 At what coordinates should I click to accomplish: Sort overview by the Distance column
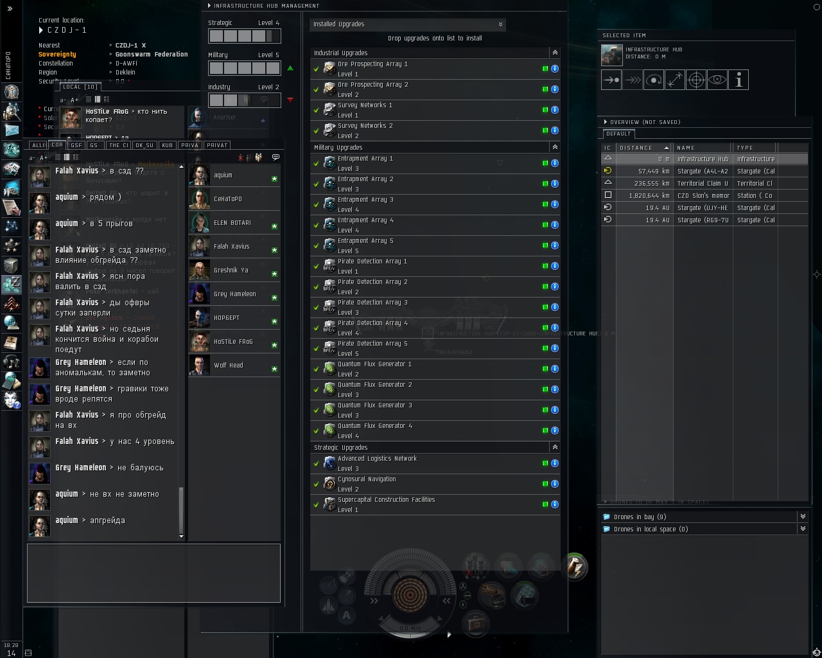click(644, 148)
